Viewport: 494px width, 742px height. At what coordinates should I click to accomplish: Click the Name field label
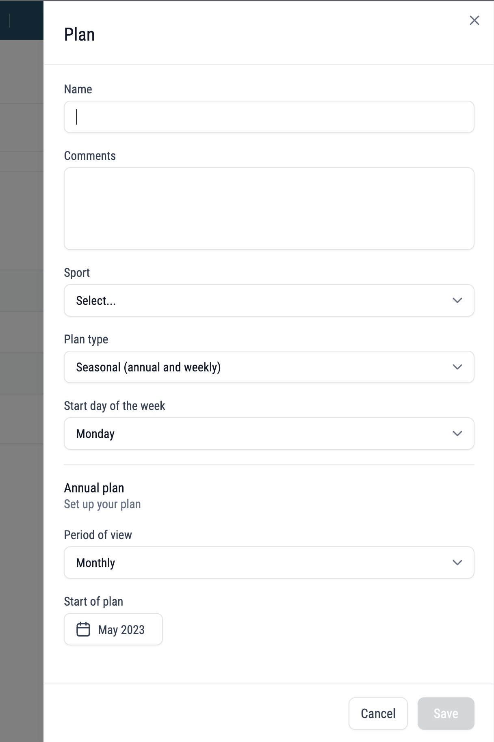click(78, 89)
